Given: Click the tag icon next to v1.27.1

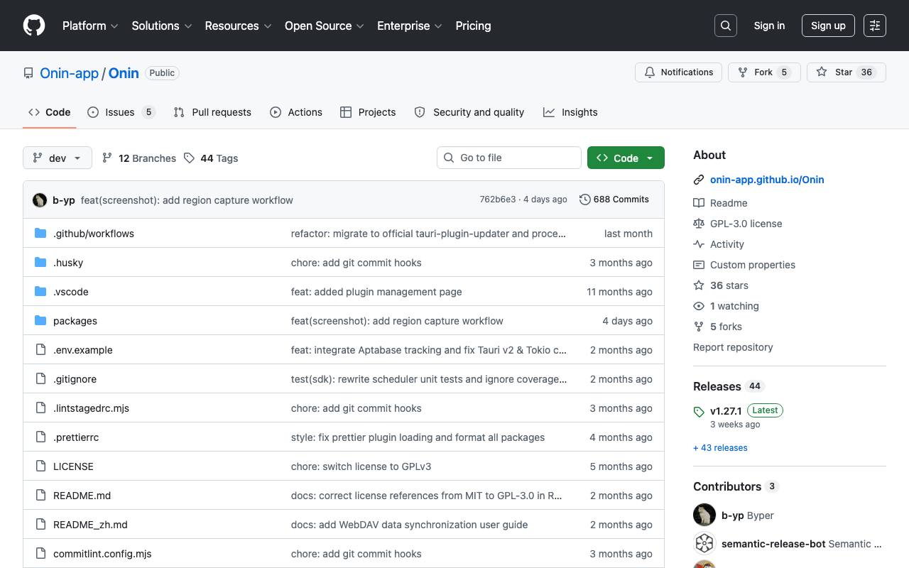Looking at the screenshot, I should (699, 412).
